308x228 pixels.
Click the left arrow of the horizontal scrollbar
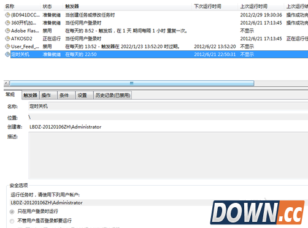coord(6,83)
